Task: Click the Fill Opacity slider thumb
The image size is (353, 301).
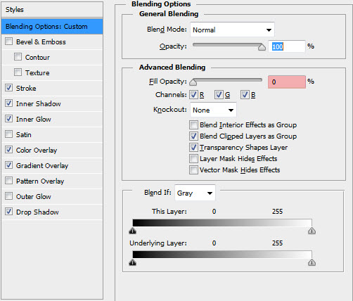Action: (x=193, y=82)
